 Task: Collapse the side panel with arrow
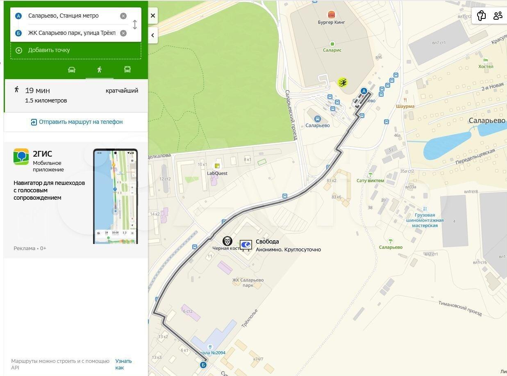click(x=152, y=35)
